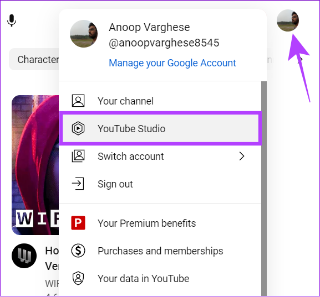This screenshot has height=297, width=320.
Task: Open Your data in YouTube
Action: [160, 279]
